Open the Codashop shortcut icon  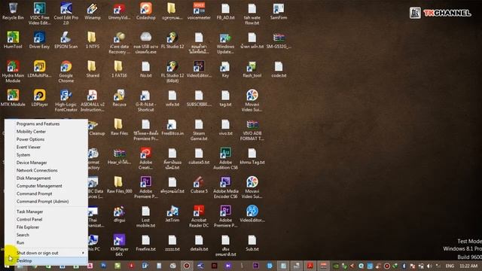pos(145,11)
